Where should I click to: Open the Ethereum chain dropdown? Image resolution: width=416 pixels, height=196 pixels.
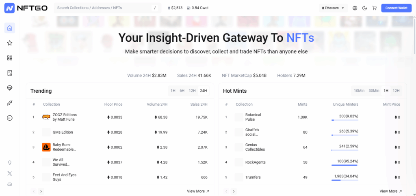333,8
